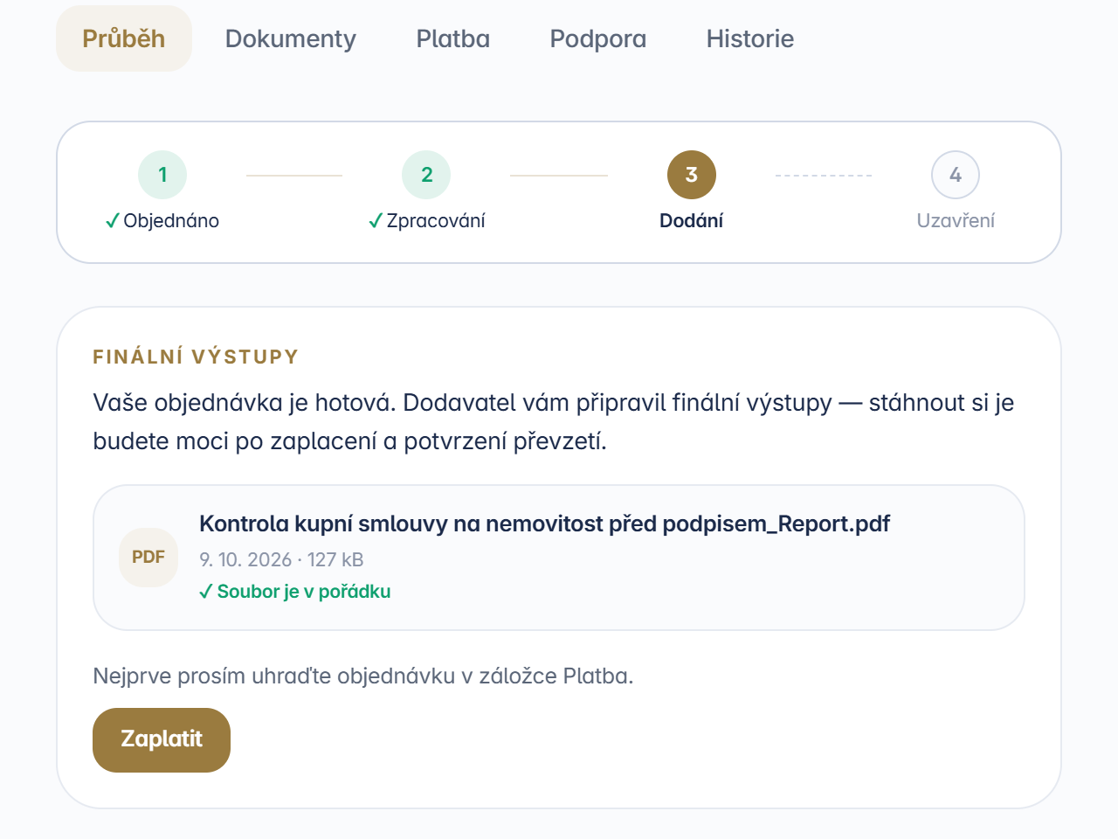
Task: Open the Platba tab
Action: coord(453,38)
